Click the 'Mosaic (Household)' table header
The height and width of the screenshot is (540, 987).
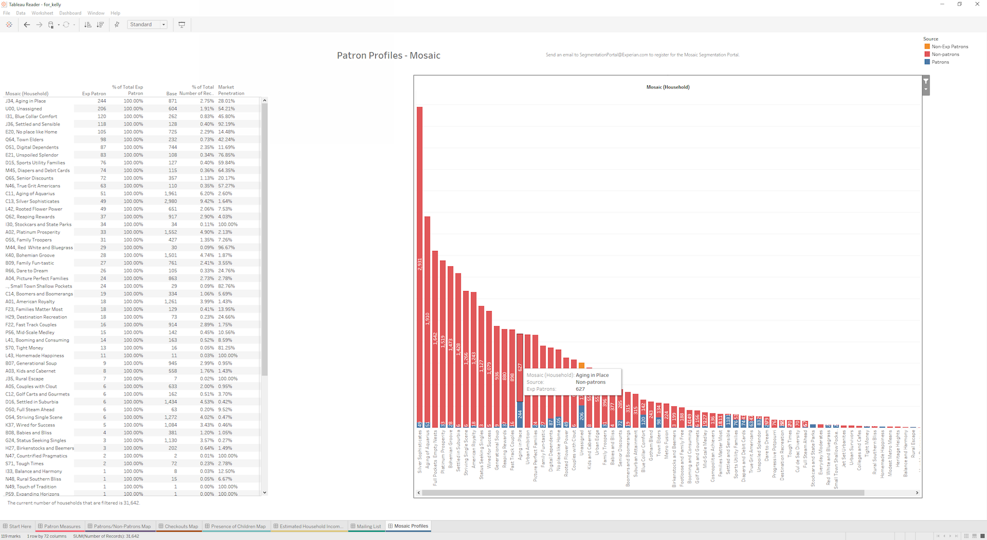(x=27, y=94)
